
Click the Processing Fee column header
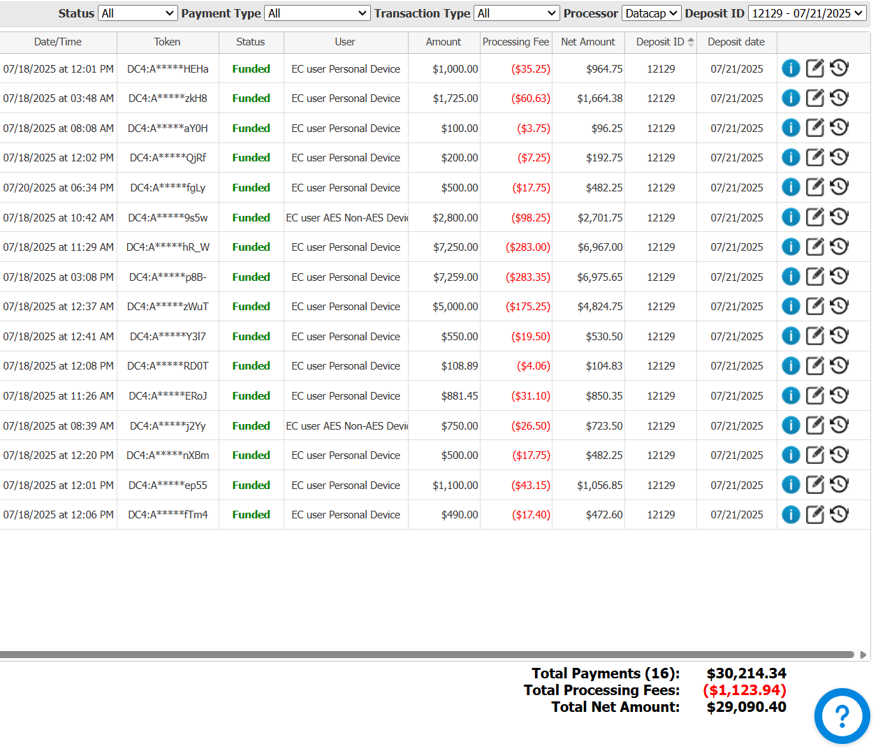(515, 42)
